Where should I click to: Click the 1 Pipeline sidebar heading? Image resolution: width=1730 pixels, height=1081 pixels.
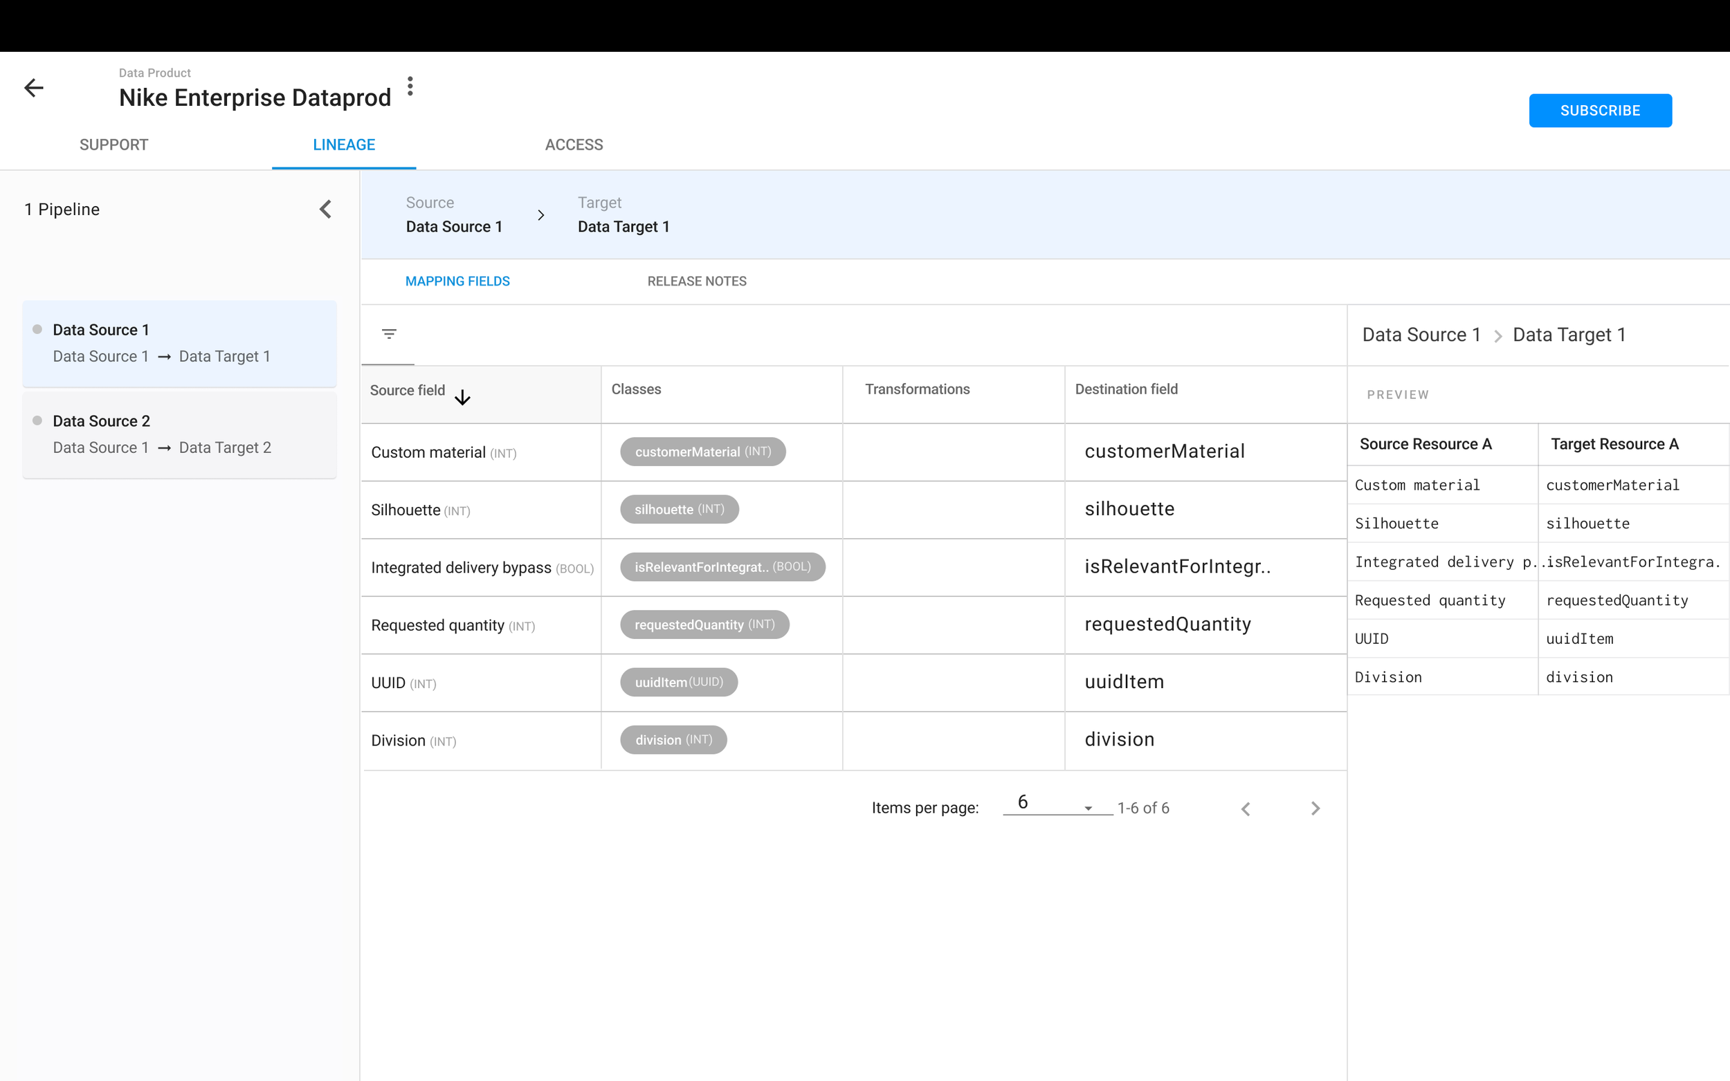(62, 209)
